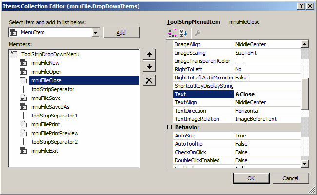
Task: Select mnuFileSave in Members list
Action: (46, 98)
